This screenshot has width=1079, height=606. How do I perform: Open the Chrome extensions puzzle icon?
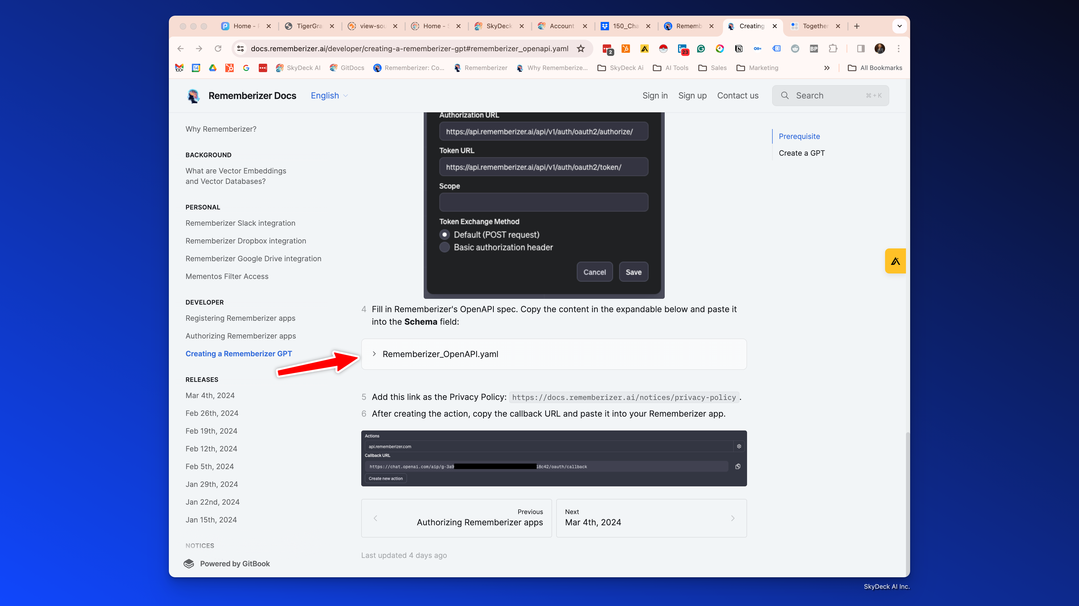pos(833,49)
